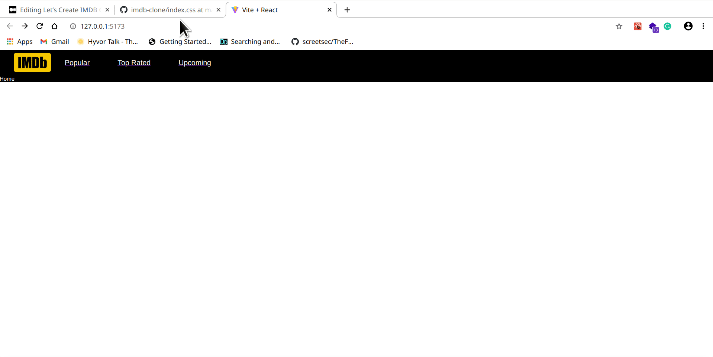Reload the current page

coord(40,26)
